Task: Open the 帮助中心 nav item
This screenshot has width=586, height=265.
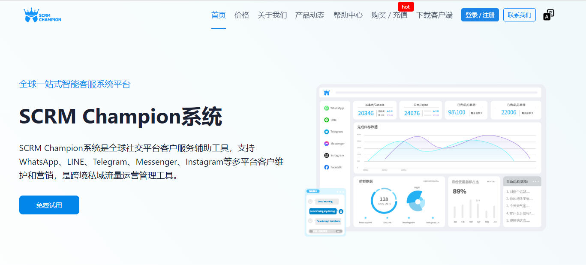Action: click(348, 15)
